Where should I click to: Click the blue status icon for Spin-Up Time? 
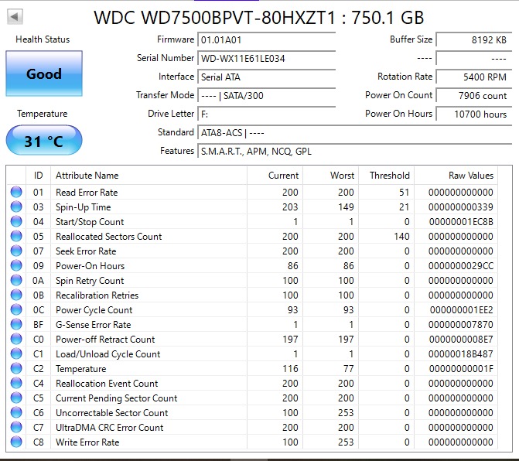click(16, 207)
